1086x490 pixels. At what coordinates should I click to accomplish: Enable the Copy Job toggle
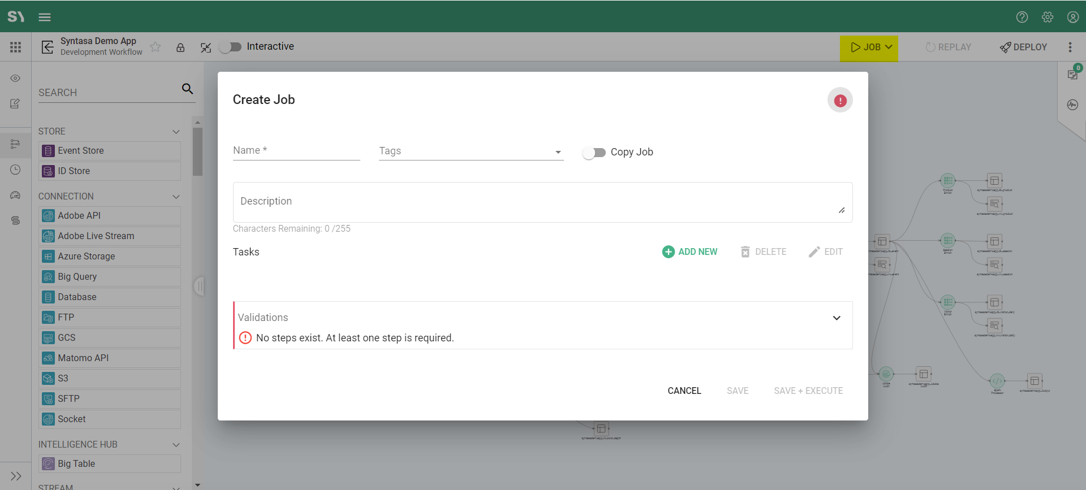[594, 153]
